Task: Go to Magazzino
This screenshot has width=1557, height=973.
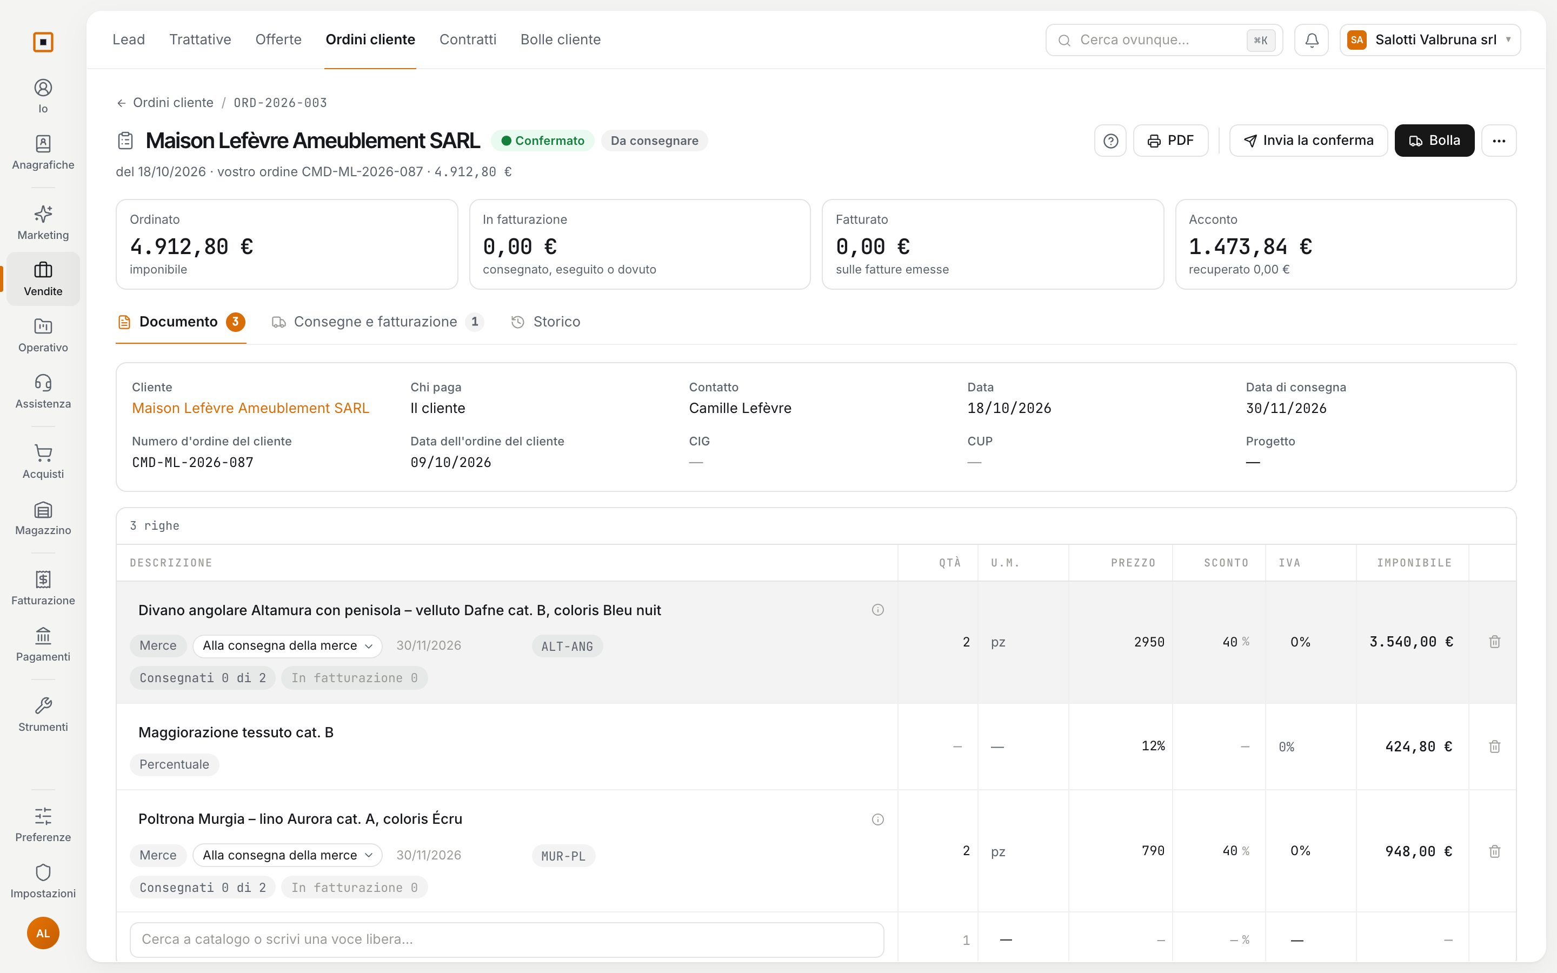Action: 43,518
